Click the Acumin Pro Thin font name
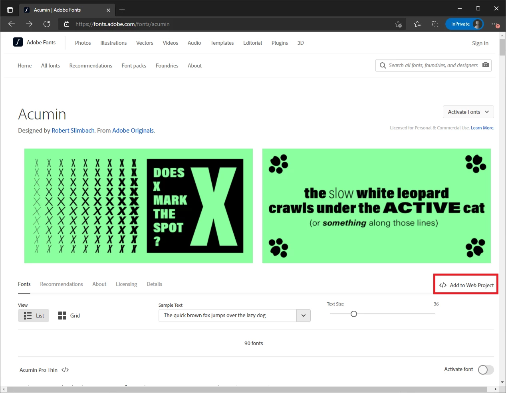This screenshot has width=506, height=393. (x=38, y=370)
